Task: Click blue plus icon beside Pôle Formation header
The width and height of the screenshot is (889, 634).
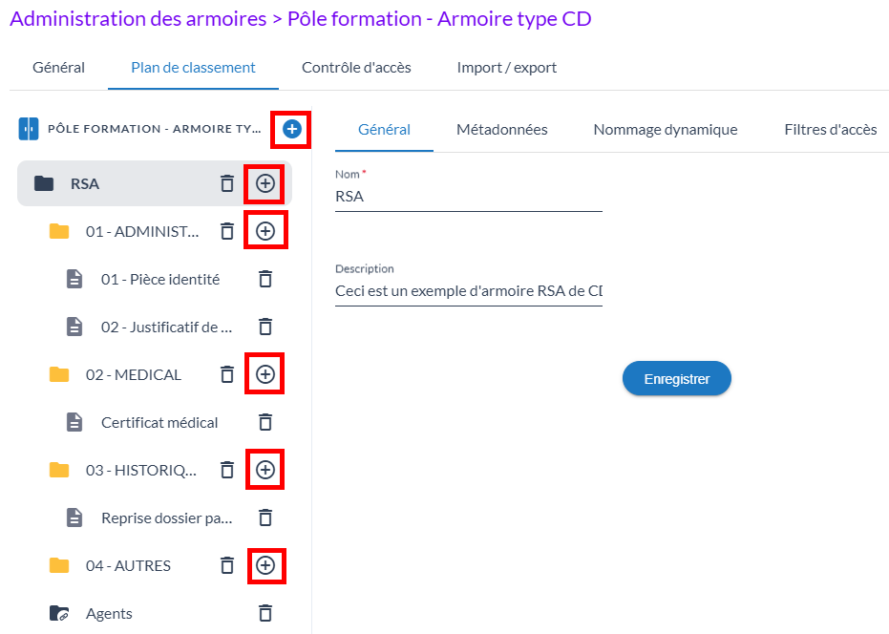Action: (292, 129)
